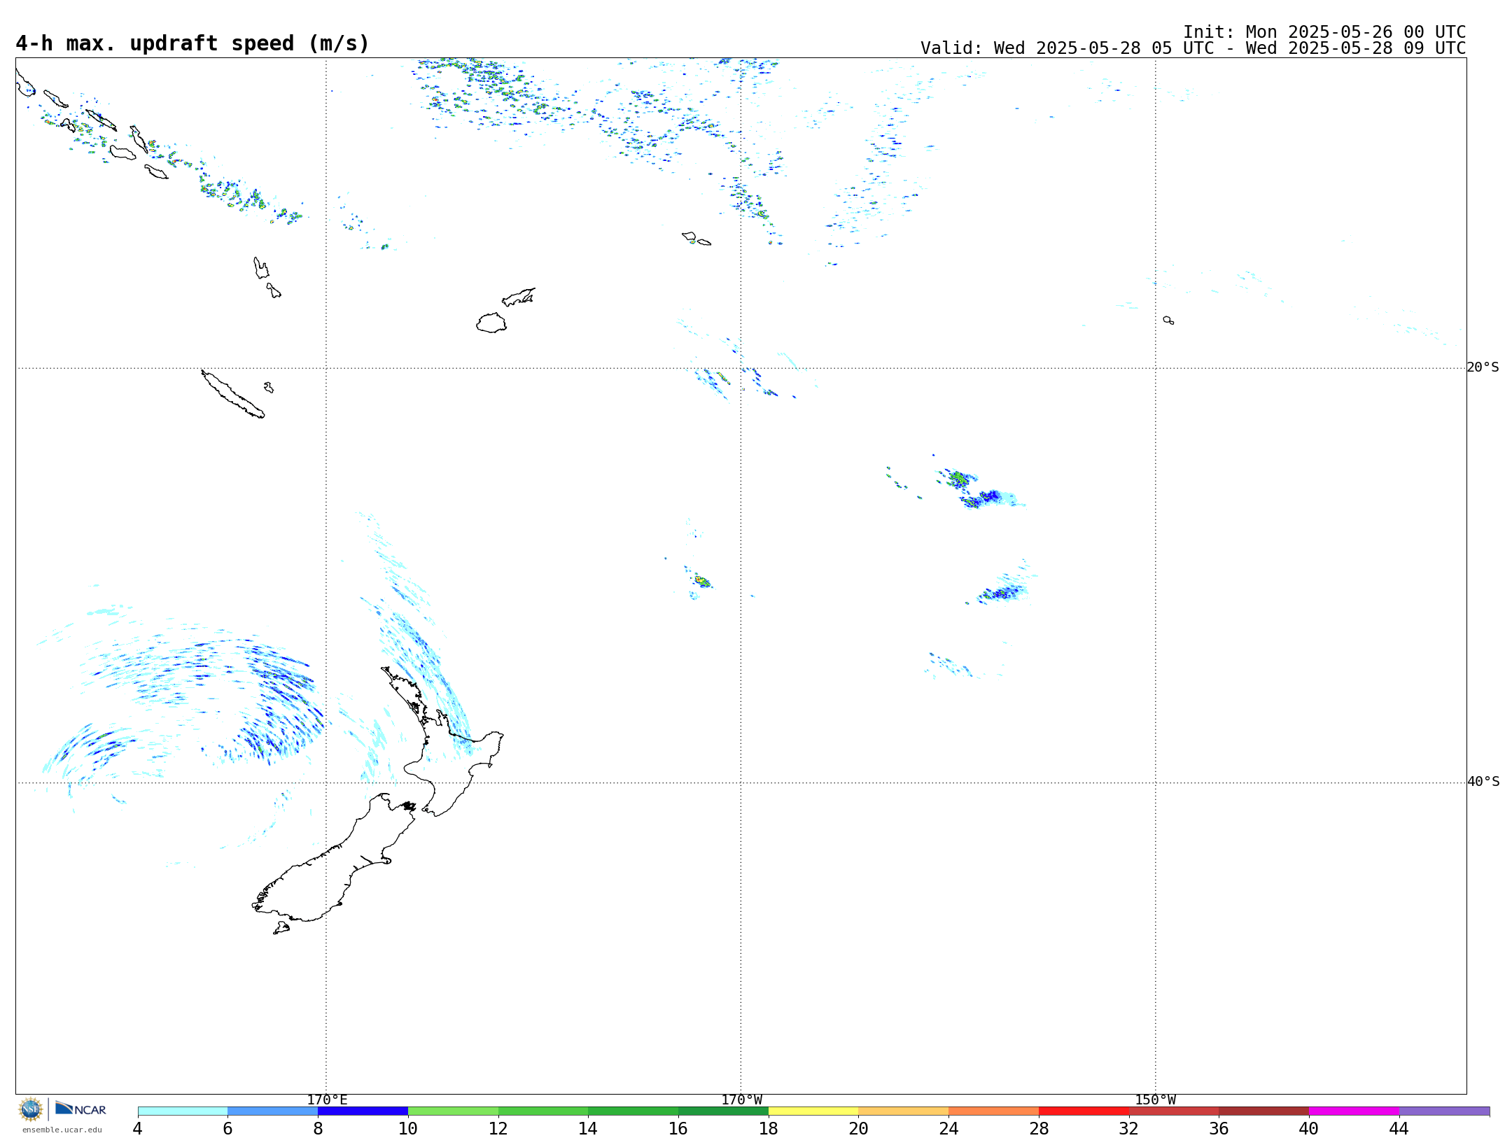1512x1138 pixels.
Task: Click the '40°S' latitude label
Action: click(1483, 782)
